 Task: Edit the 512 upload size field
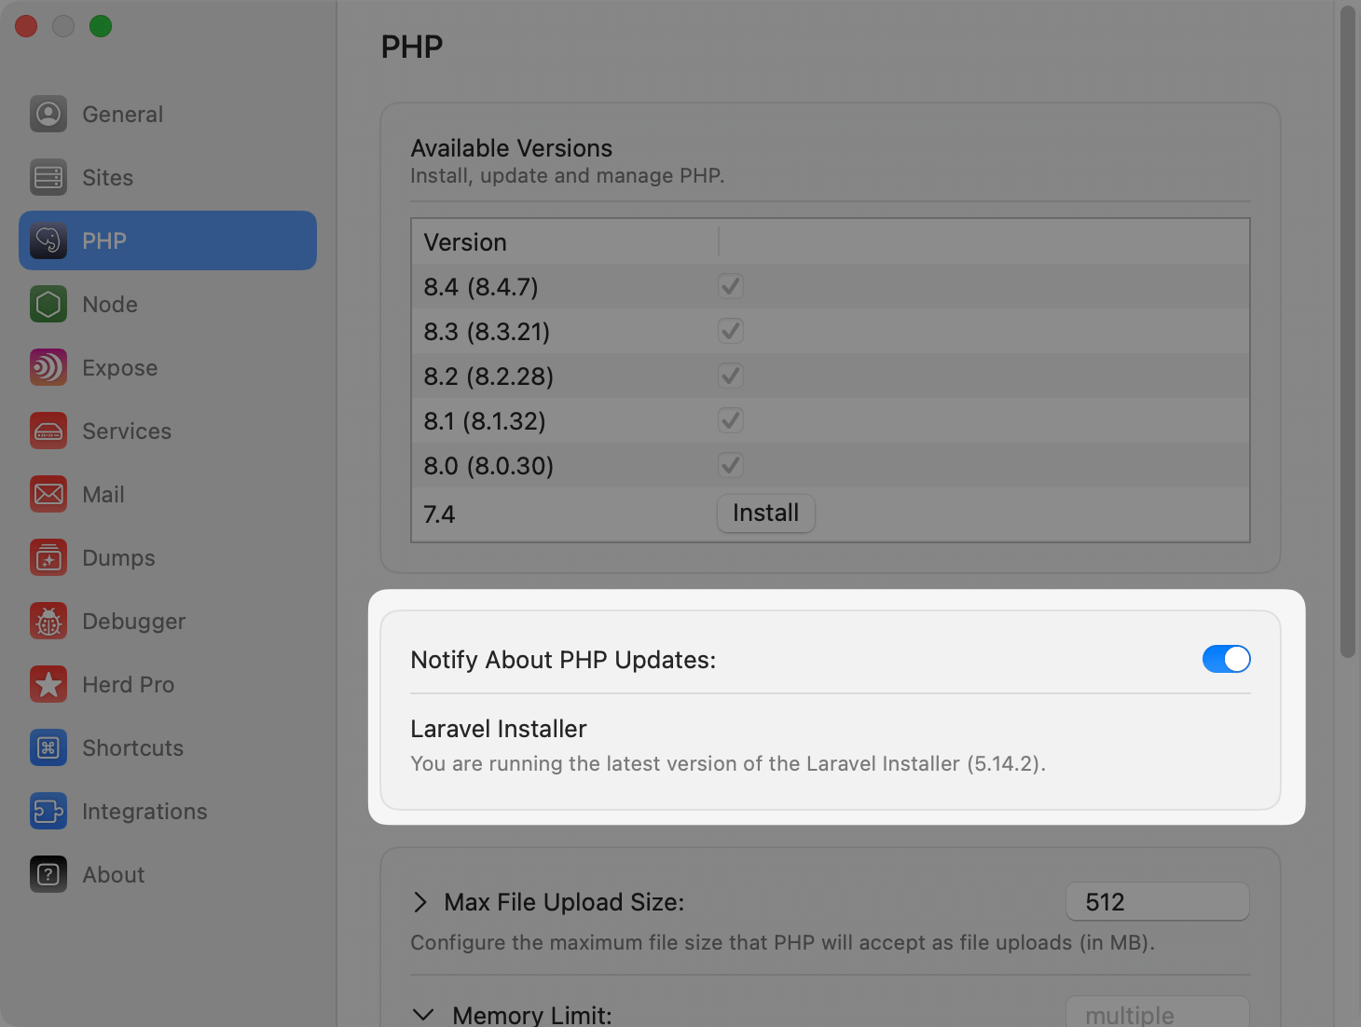(x=1157, y=901)
